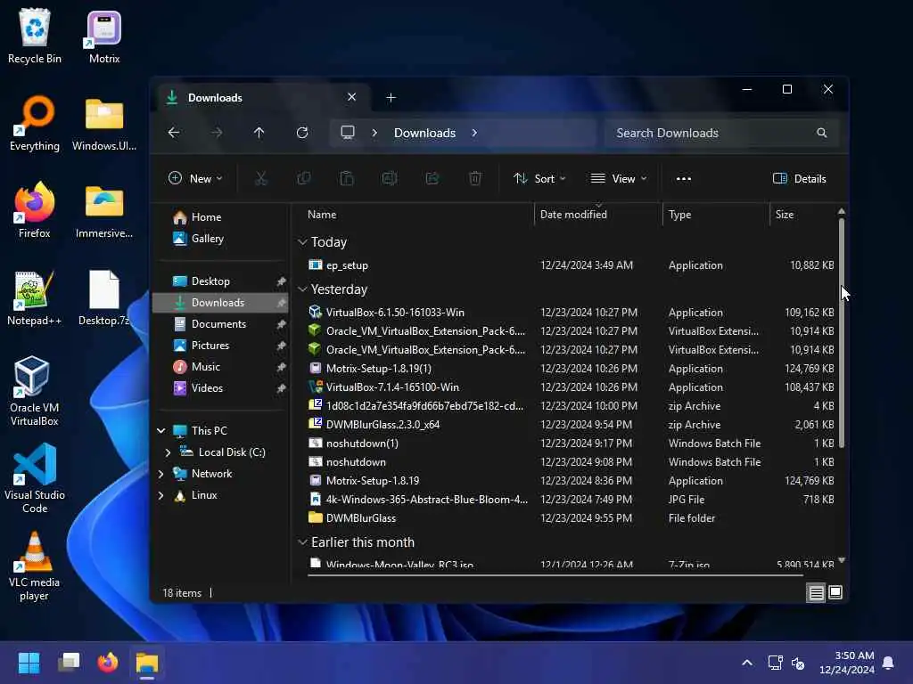Click the search magnifier icon
This screenshot has width=913, height=684.
821,133
